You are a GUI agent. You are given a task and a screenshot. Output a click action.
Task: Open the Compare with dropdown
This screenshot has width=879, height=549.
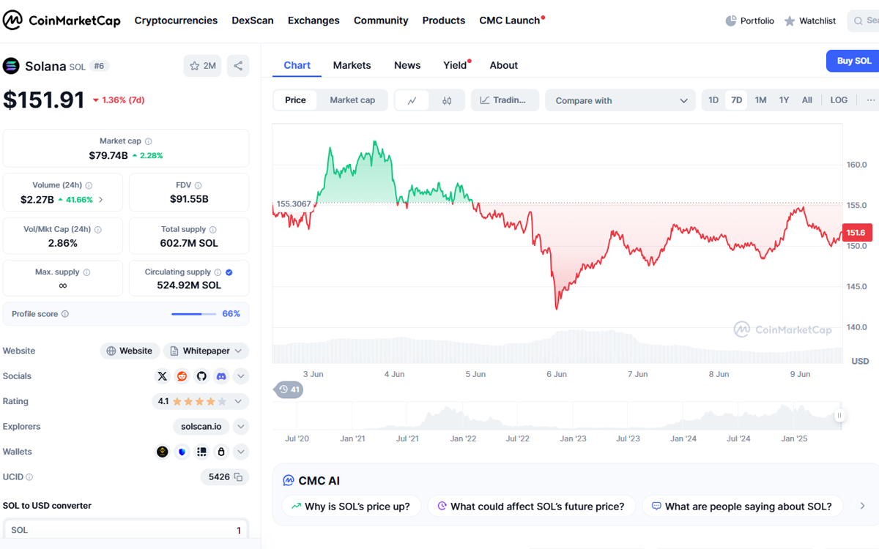point(620,100)
